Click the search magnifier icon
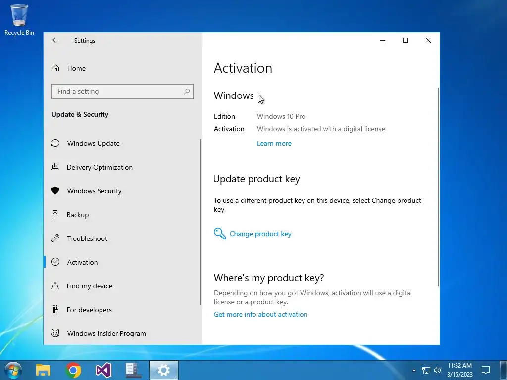Viewport: 507px width, 380px height. (187, 92)
